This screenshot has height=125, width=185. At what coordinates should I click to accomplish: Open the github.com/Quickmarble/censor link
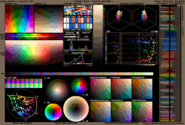[163, 123]
